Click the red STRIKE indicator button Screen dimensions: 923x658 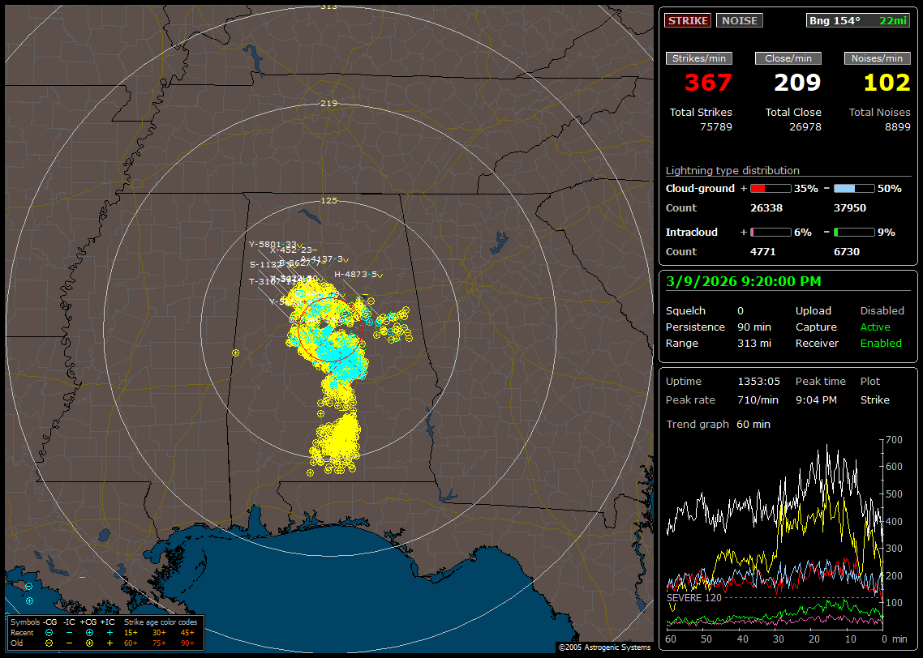pyautogui.click(x=688, y=20)
